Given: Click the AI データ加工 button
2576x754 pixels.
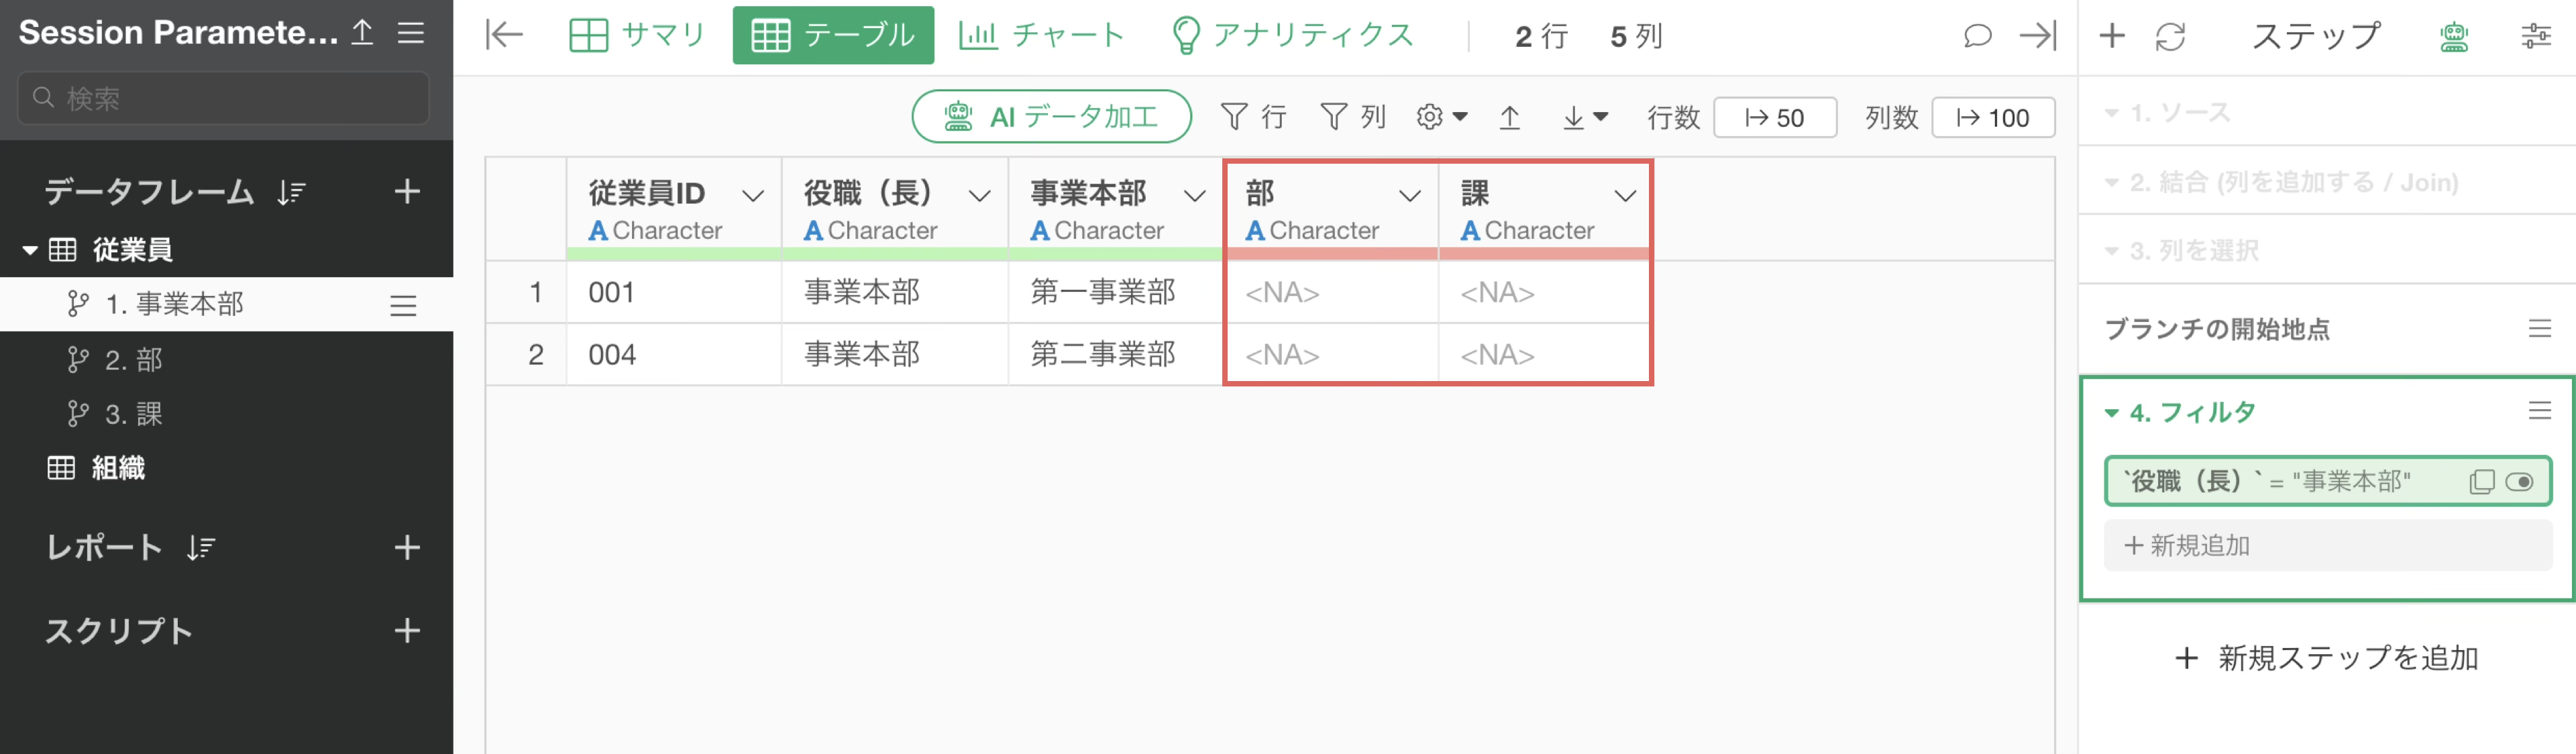Looking at the screenshot, I should pyautogui.click(x=1051, y=117).
